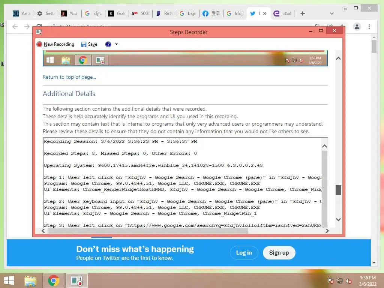Screen dimensions: 384x288
Task: Open a new Chrome tab
Action: tap(303, 13)
